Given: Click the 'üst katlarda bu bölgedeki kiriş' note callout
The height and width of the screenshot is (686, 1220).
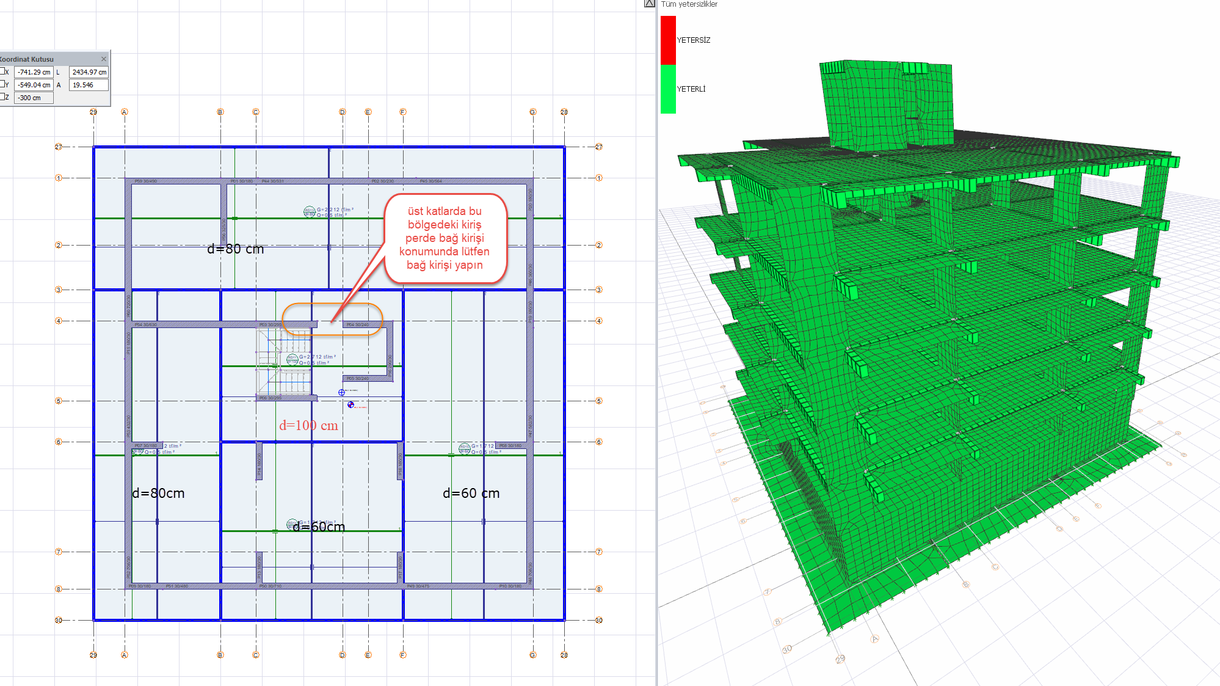Looking at the screenshot, I should [445, 238].
